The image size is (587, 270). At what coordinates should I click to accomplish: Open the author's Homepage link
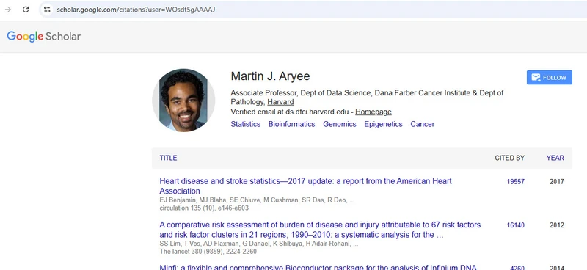373,112
